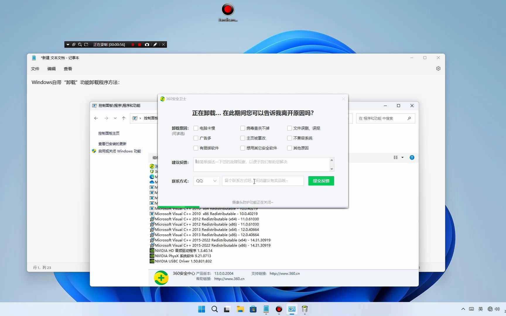Open Notepad settings gear
This screenshot has width=506, height=316.
(438, 68)
